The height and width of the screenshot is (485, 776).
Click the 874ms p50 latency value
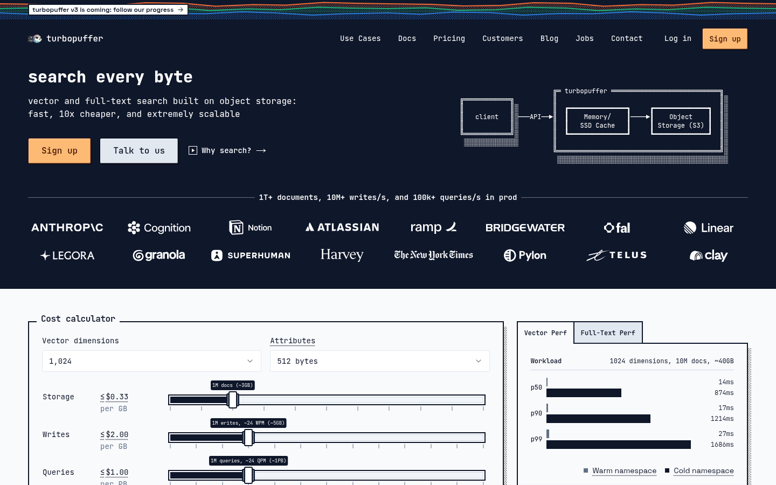point(724,393)
